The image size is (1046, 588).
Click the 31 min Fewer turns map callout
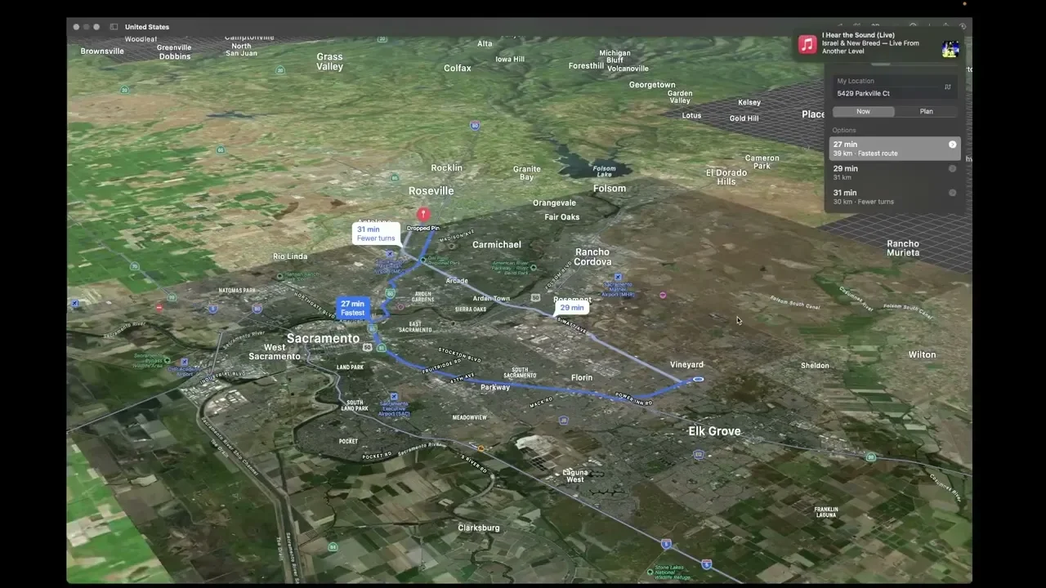376,234
